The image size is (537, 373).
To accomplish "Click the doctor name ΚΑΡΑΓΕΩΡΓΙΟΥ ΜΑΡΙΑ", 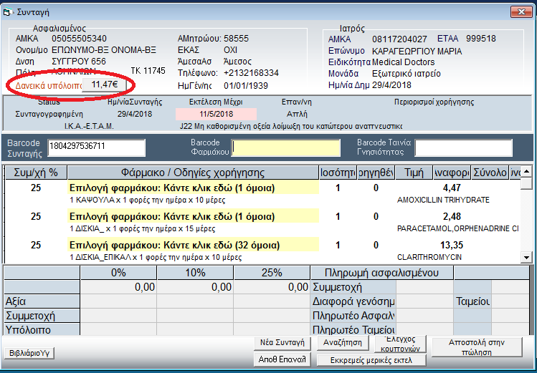I will (417, 52).
